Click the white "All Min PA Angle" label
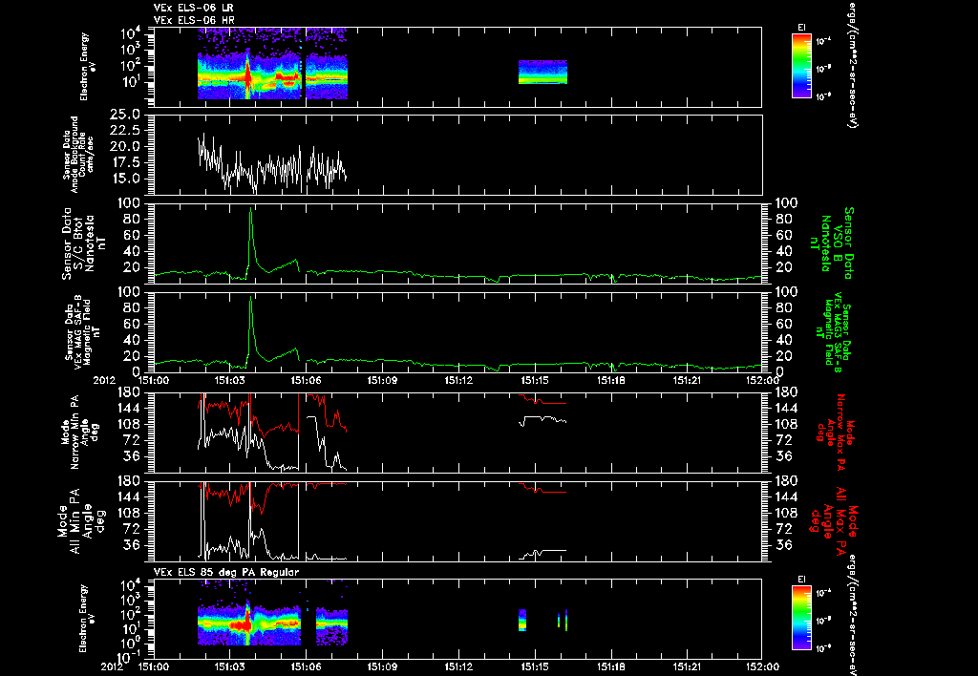 point(79,519)
